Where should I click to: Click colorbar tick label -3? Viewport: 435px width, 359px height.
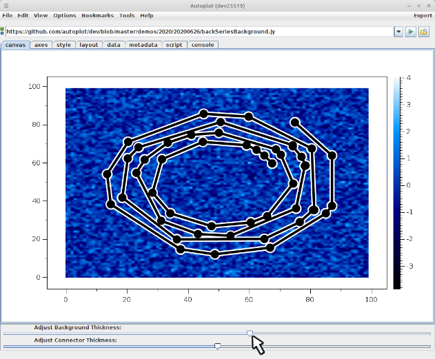[x=409, y=266]
